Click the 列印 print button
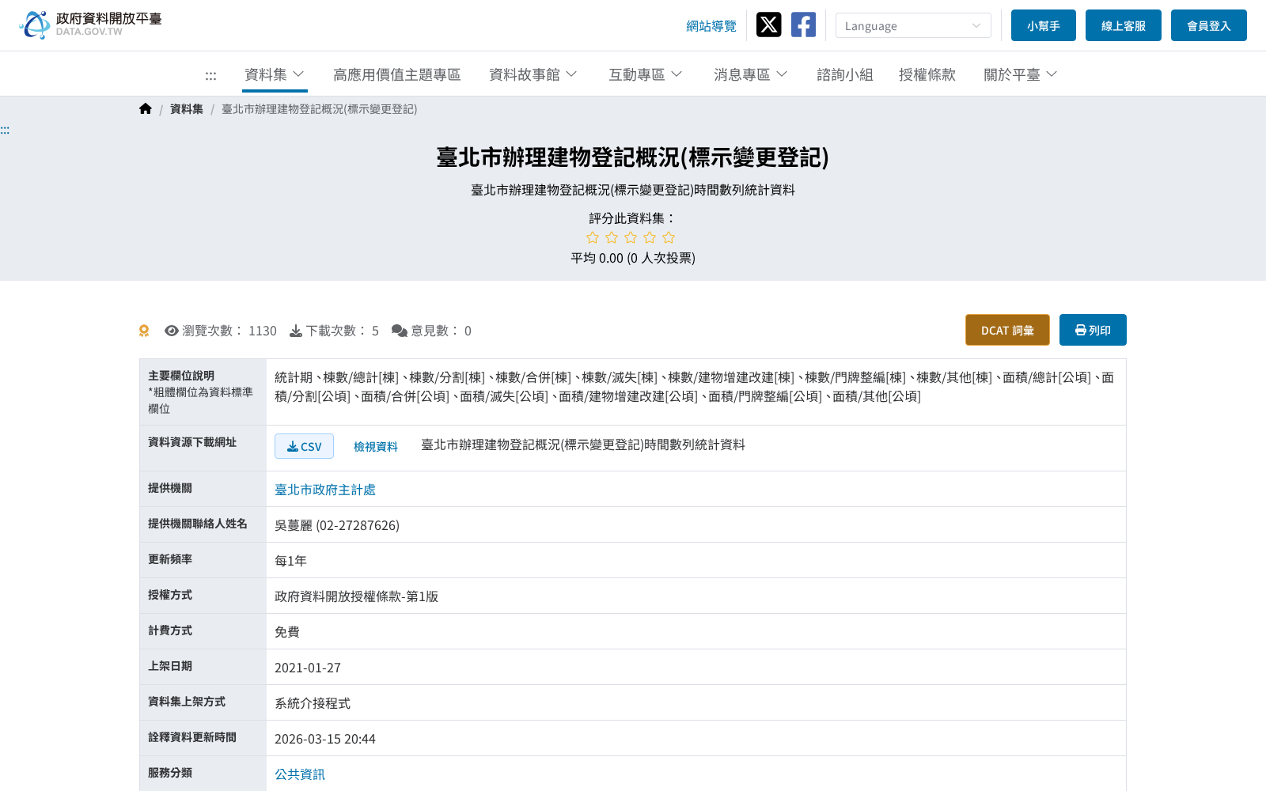1266x791 pixels. click(1093, 330)
